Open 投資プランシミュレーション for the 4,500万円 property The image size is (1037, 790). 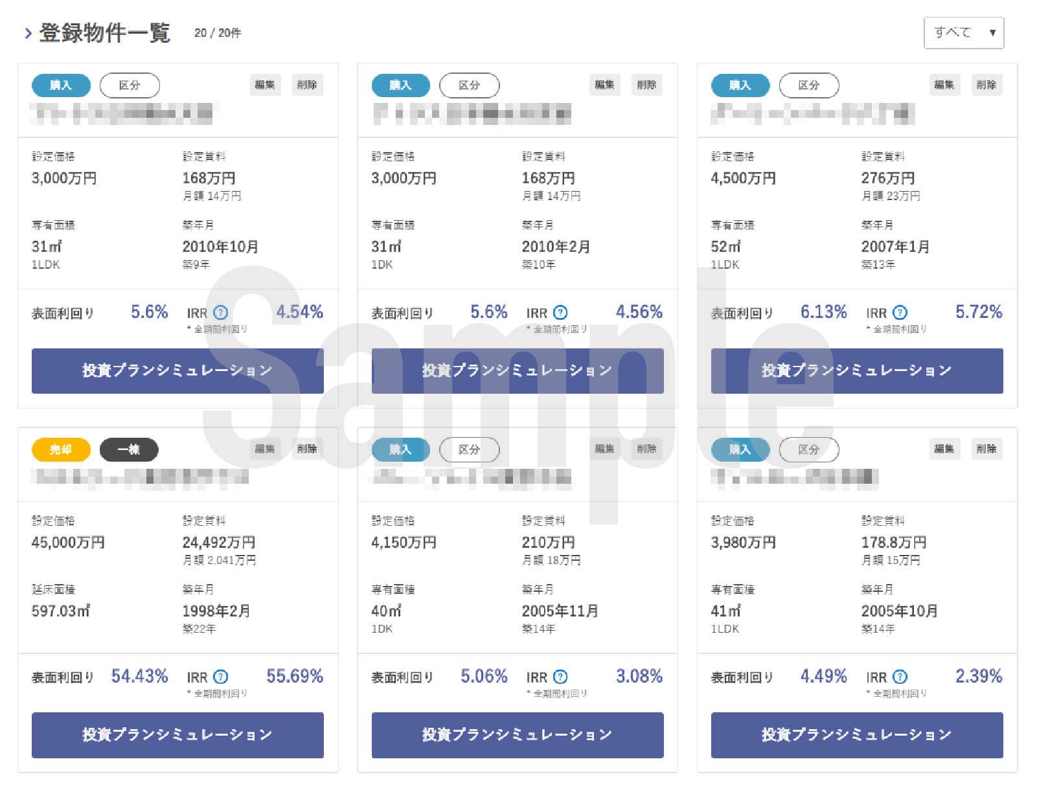pyautogui.click(x=856, y=370)
